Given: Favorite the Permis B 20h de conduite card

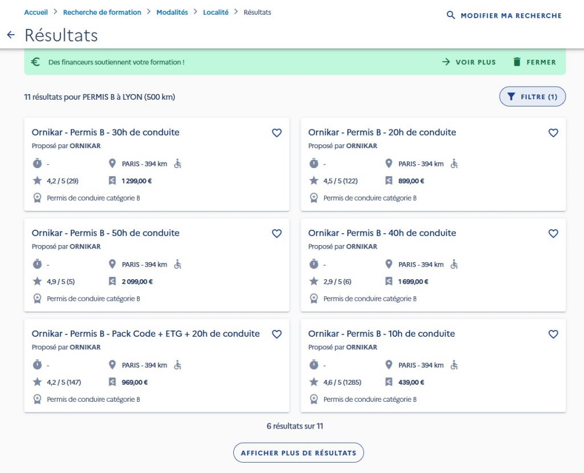Looking at the screenshot, I should point(553,133).
